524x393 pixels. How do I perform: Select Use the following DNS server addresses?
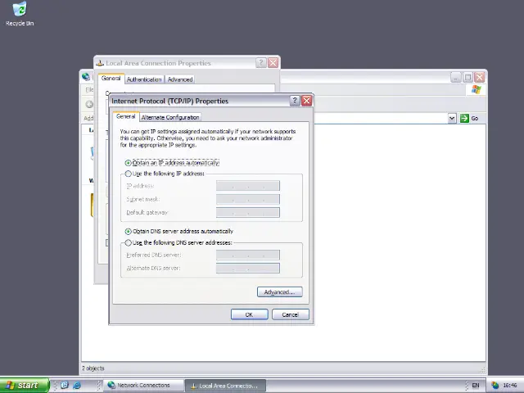[129, 242]
